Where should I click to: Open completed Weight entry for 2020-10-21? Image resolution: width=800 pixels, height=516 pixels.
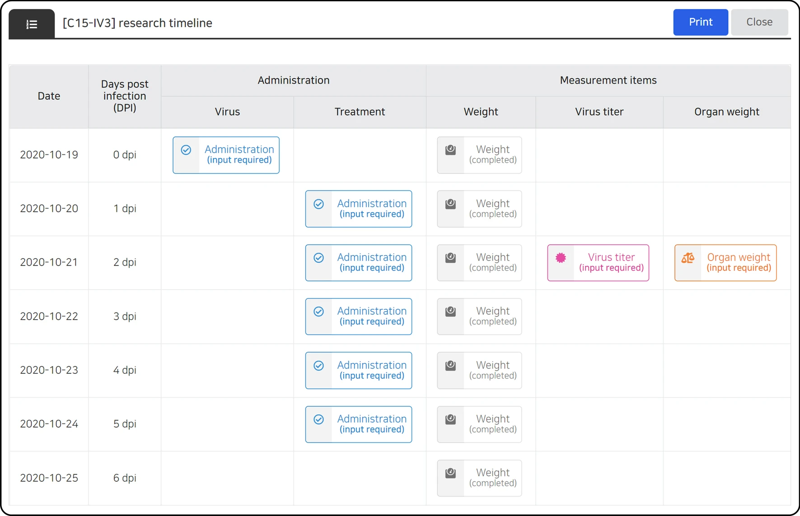pos(479,263)
